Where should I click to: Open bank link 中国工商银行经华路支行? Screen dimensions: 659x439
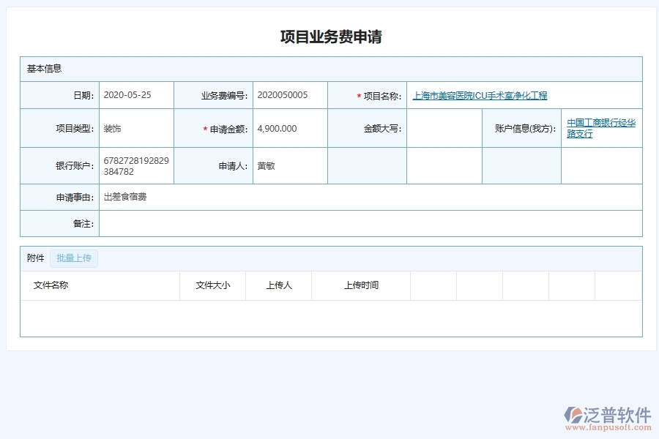pyautogui.click(x=600, y=129)
